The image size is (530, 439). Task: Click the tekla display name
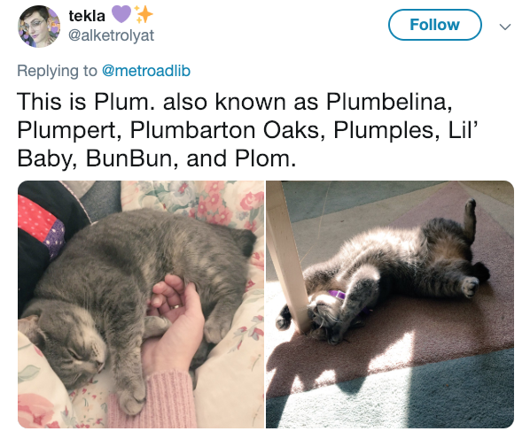pos(87,16)
